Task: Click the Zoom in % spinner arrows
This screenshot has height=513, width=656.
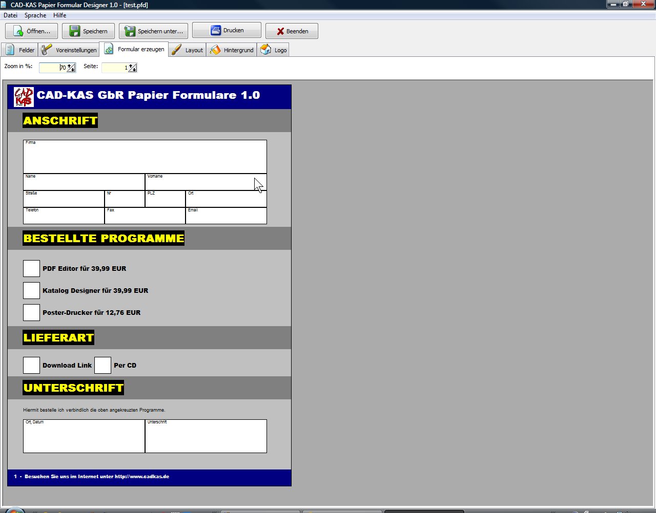Action: pos(71,68)
